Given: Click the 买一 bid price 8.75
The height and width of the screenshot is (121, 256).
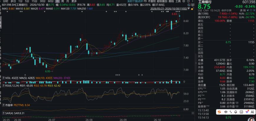Looking at the screenshot, I should click(x=229, y=42).
